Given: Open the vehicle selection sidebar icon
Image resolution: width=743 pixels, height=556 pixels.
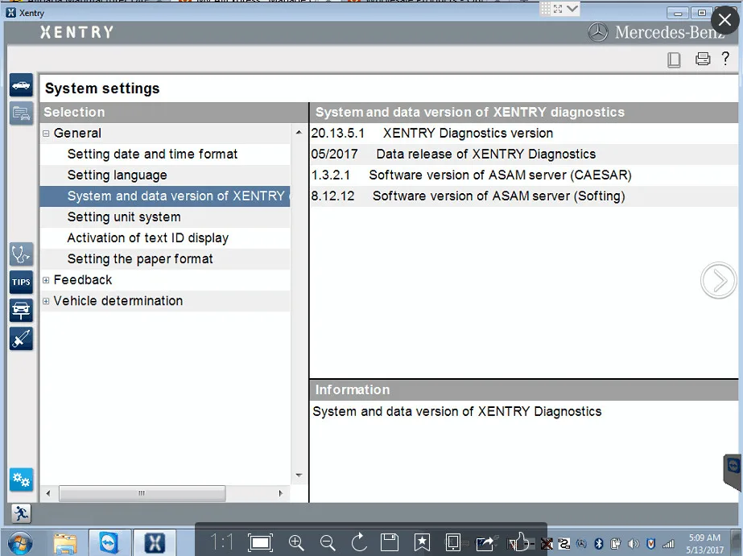Looking at the screenshot, I should coord(21,85).
